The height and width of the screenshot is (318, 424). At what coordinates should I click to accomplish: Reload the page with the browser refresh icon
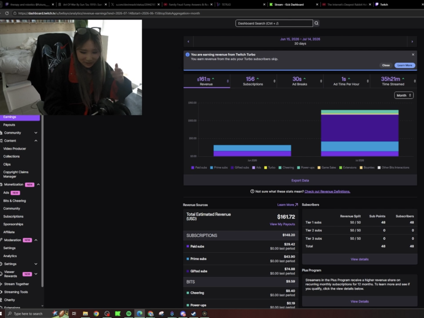(x=7, y=13)
